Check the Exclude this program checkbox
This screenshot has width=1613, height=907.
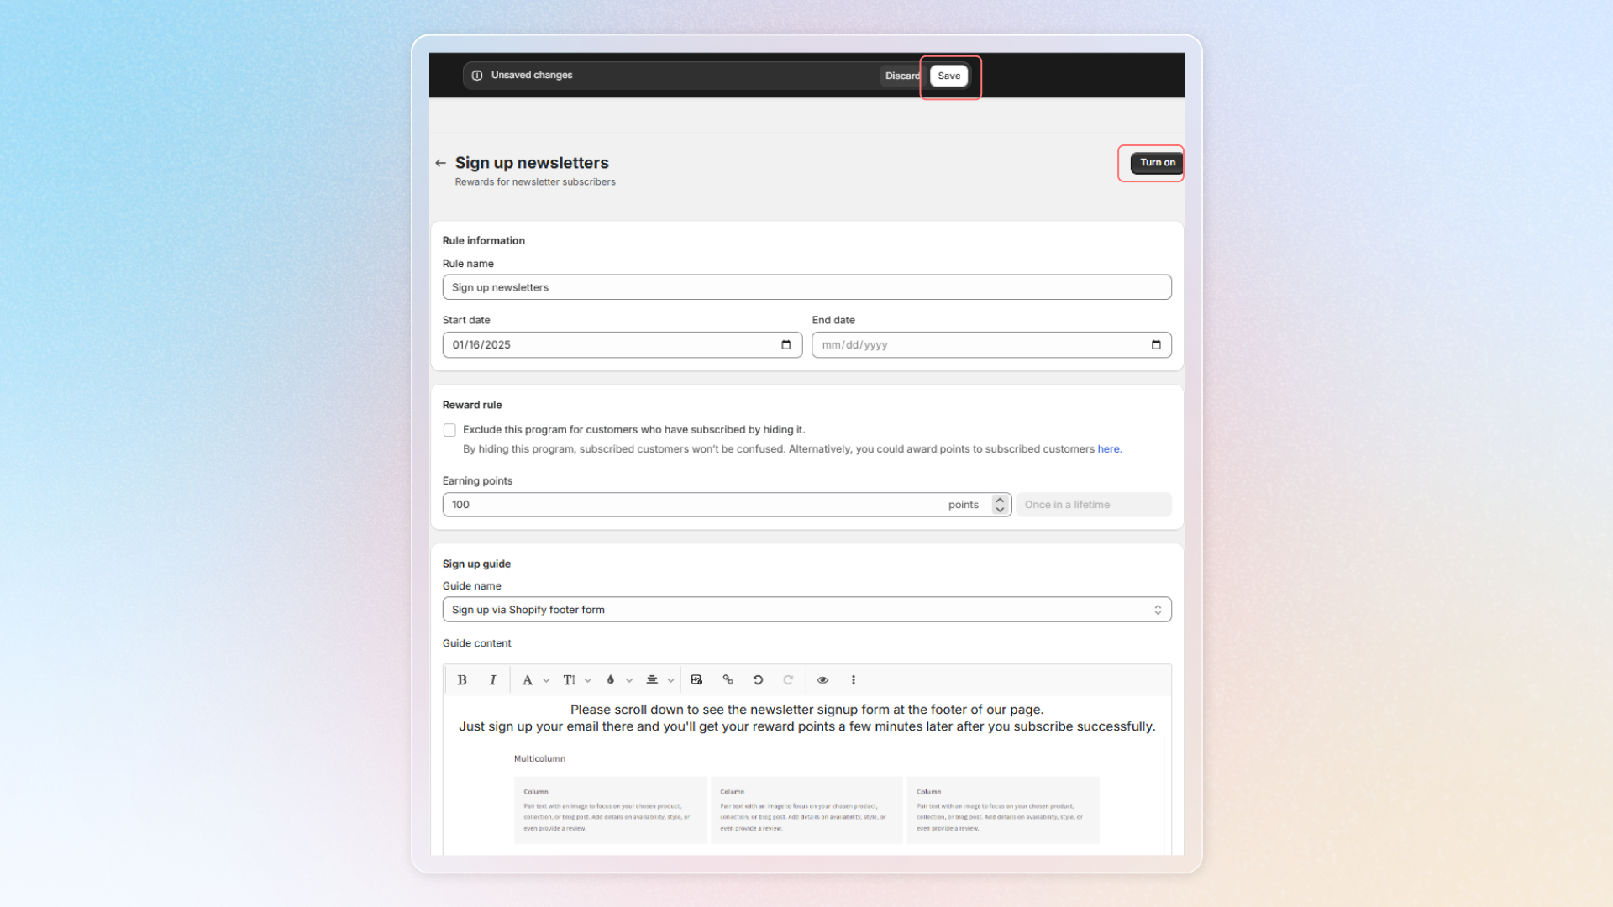tap(449, 430)
